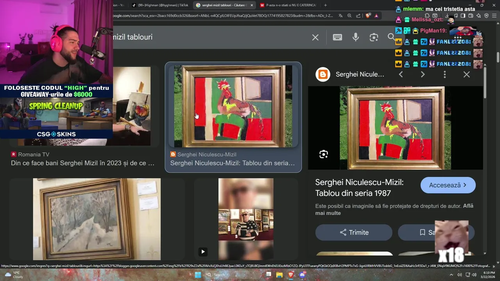Play the video result with play icon

[x=203, y=252]
